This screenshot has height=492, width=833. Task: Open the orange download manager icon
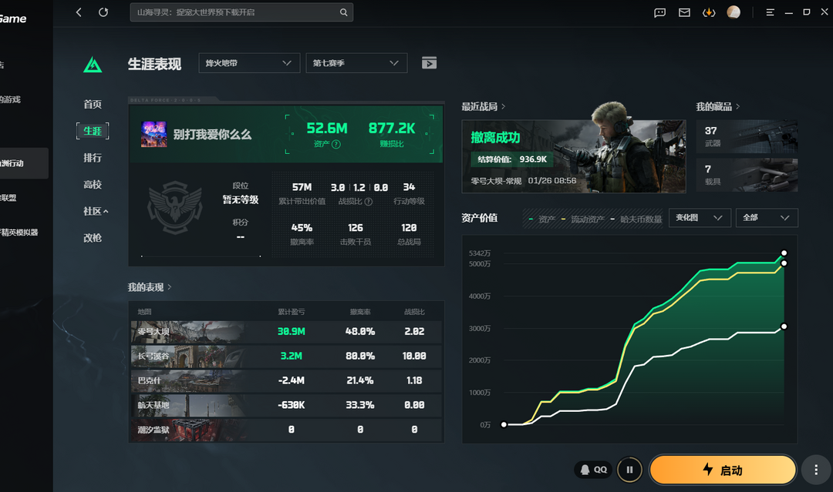click(709, 12)
